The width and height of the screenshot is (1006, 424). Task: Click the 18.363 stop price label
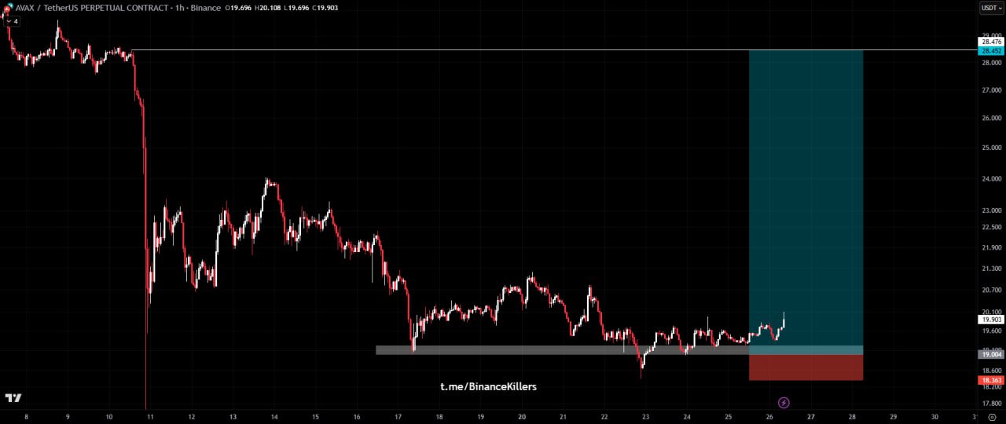click(990, 380)
